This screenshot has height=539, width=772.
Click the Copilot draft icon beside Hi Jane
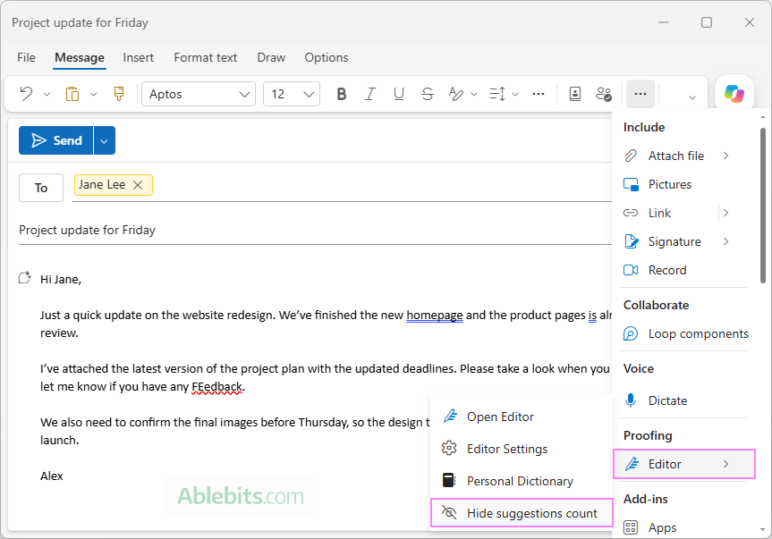coord(25,278)
